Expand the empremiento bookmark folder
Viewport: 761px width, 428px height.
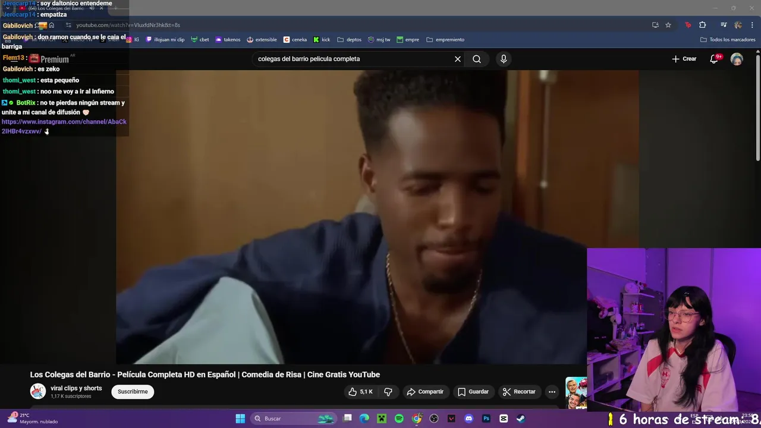coord(445,40)
